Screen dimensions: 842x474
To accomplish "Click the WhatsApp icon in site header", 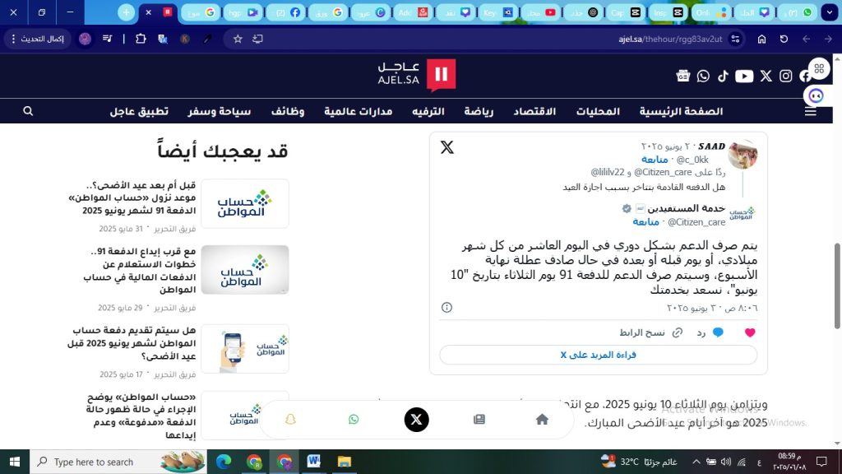I will point(703,76).
